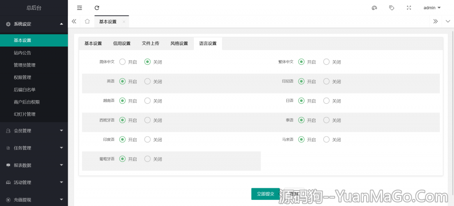Viewport: 454px width, 206px height.
Task: Select 关闭 for 印度语
Action: 153,140
